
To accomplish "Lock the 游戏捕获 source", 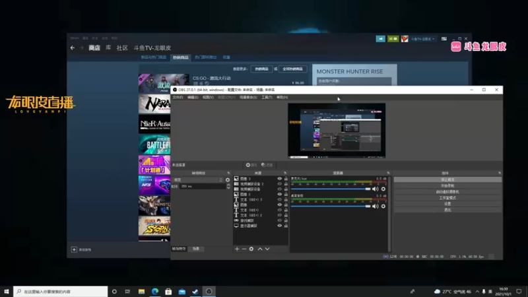I will (286, 220).
